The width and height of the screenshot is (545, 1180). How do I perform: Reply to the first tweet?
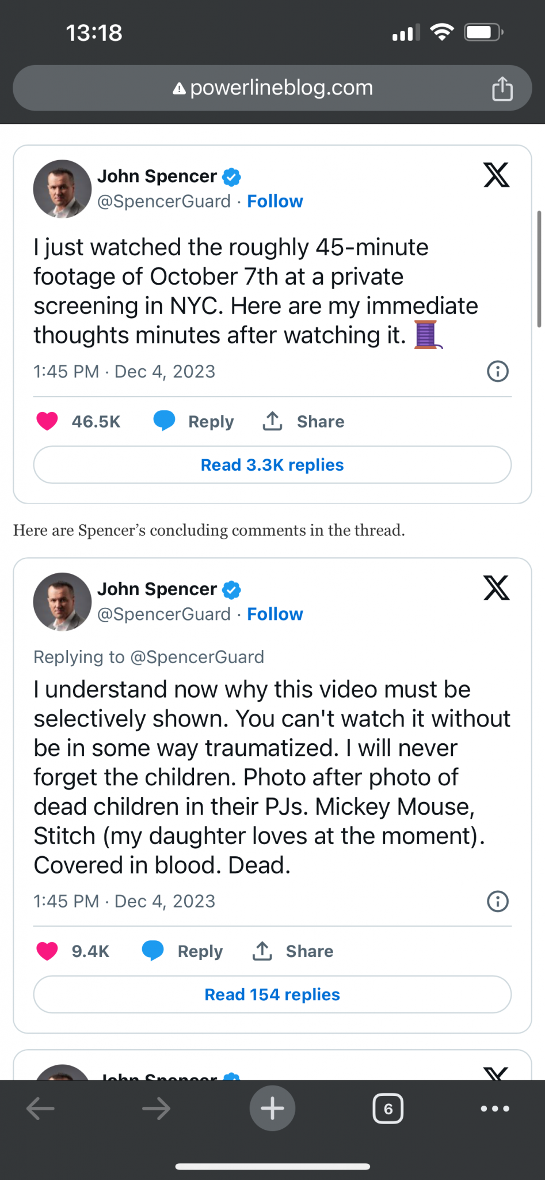(x=194, y=421)
